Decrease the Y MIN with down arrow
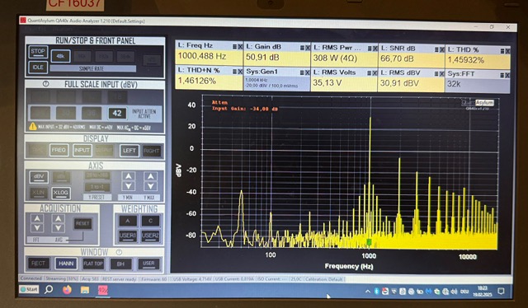This screenshot has height=308, width=528. 129,186
